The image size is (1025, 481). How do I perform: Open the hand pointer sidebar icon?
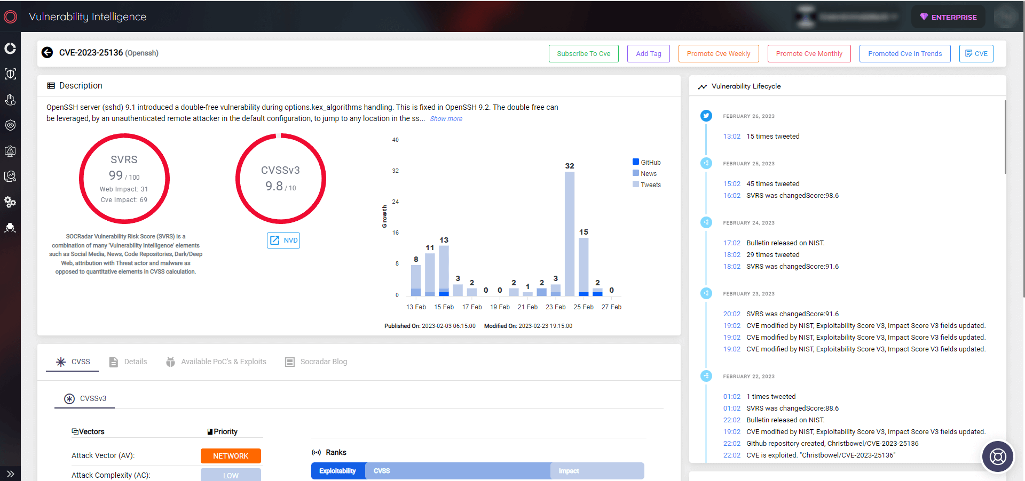[10, 100]
